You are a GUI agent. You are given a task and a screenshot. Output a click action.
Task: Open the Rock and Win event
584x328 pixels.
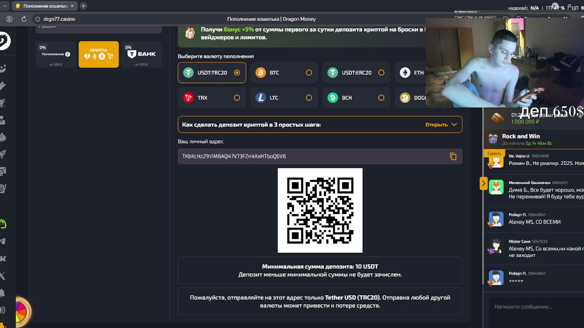(x=534, y=139)
